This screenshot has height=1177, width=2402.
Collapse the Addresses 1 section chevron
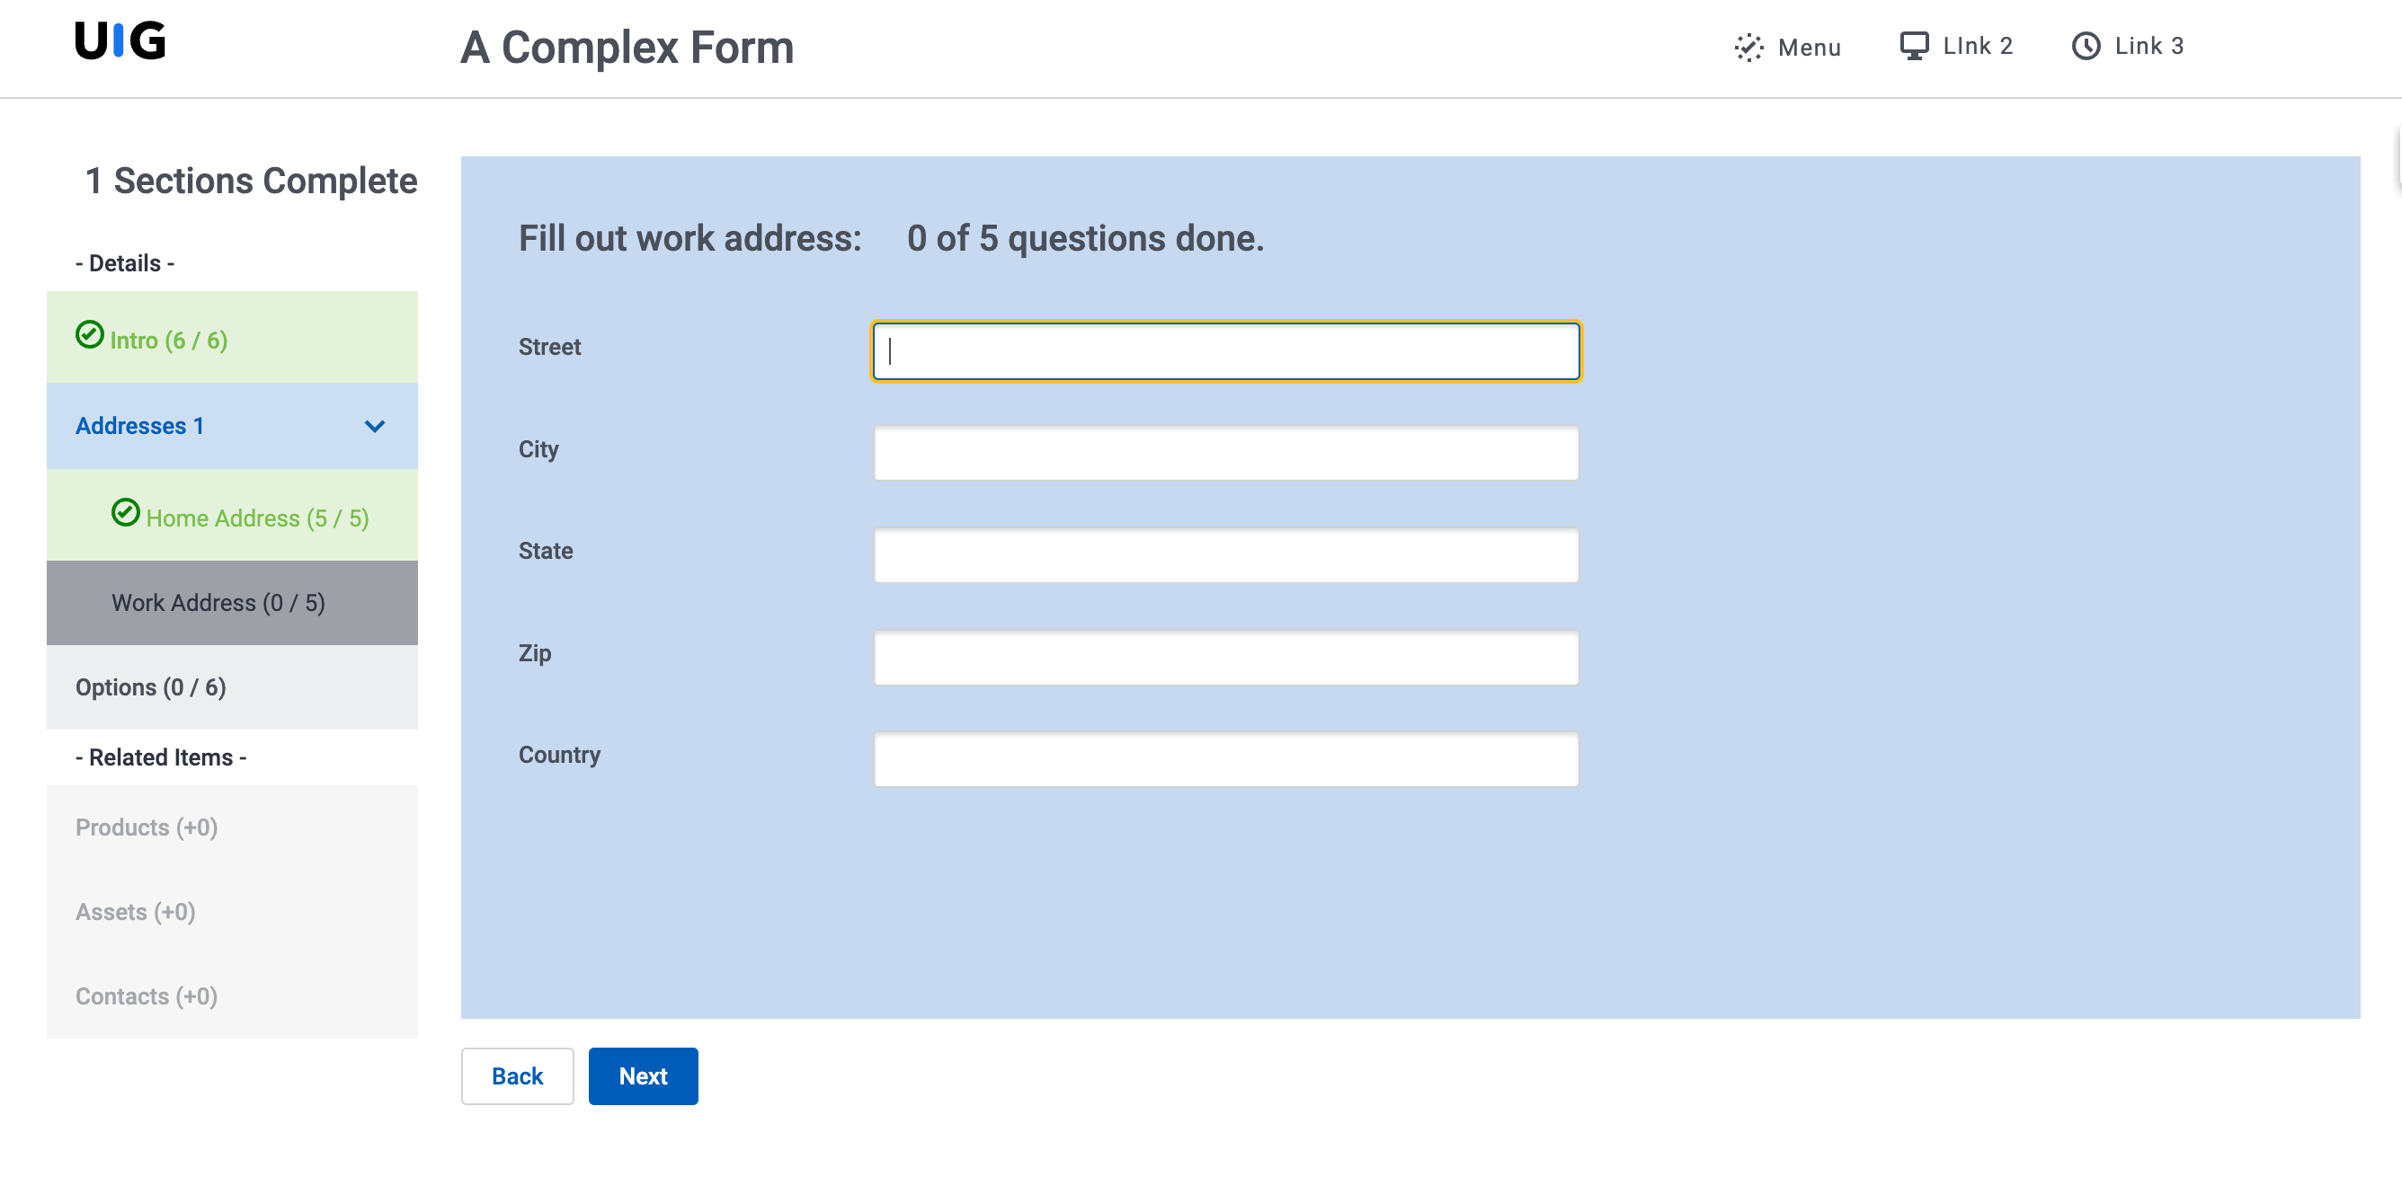tap(375, 426)
